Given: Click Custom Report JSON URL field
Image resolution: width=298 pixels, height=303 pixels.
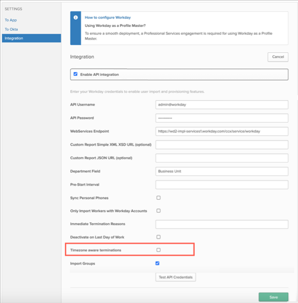Looking at the screenshot, I should click(222, 158).
